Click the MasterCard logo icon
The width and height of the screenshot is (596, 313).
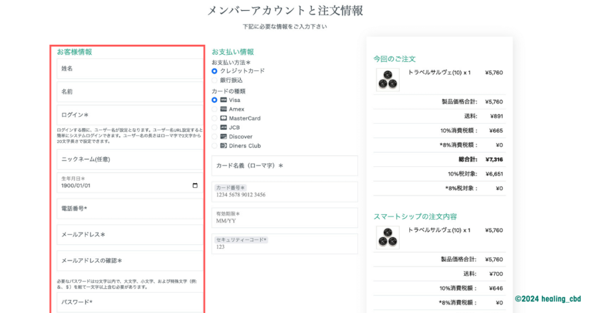(223, 119)
